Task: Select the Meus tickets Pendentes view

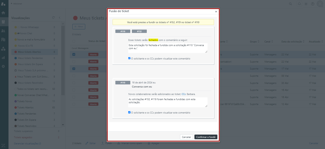Action: (30, 58)
